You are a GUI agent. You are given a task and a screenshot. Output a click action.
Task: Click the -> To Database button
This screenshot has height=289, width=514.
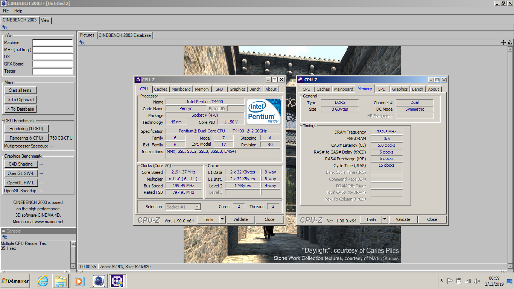pyautogui.click(x=20, y=109)
